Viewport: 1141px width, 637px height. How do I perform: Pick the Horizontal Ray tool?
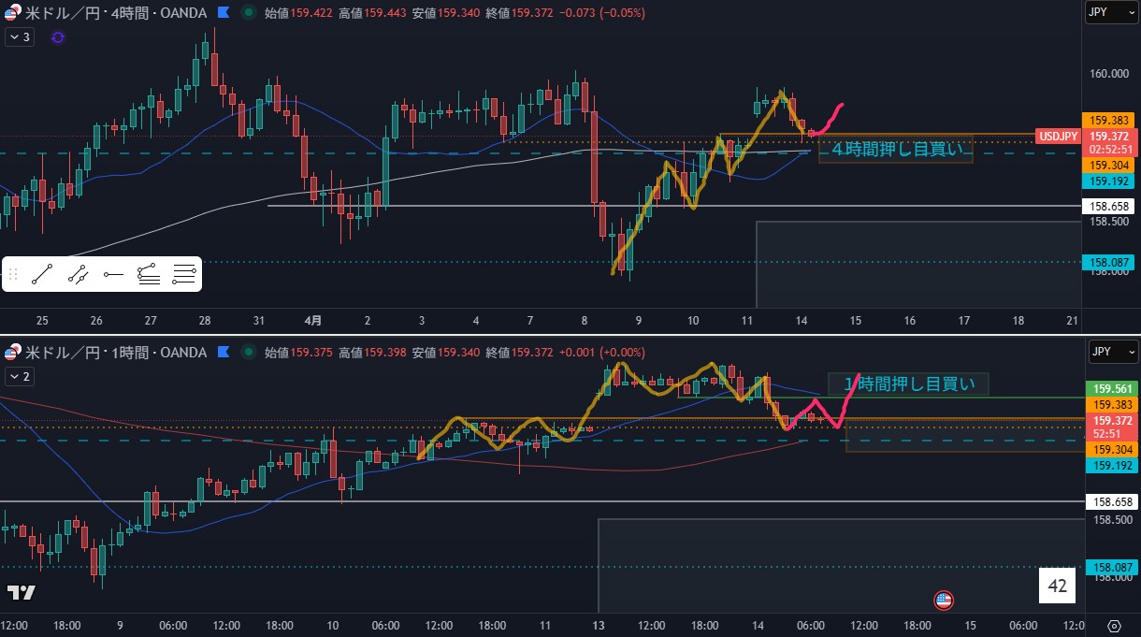click(113, 274)
